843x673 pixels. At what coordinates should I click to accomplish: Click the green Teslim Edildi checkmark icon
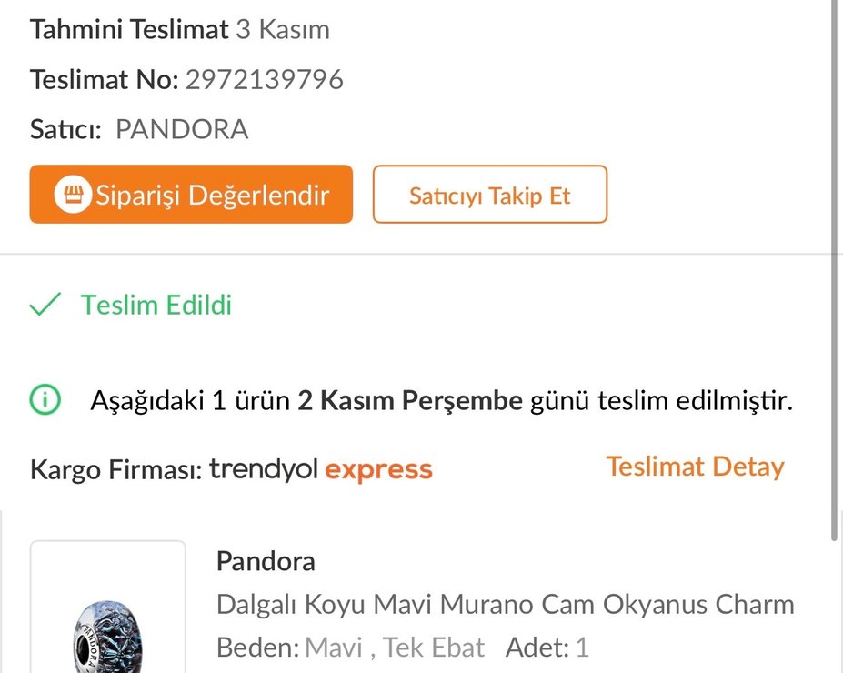44,304
